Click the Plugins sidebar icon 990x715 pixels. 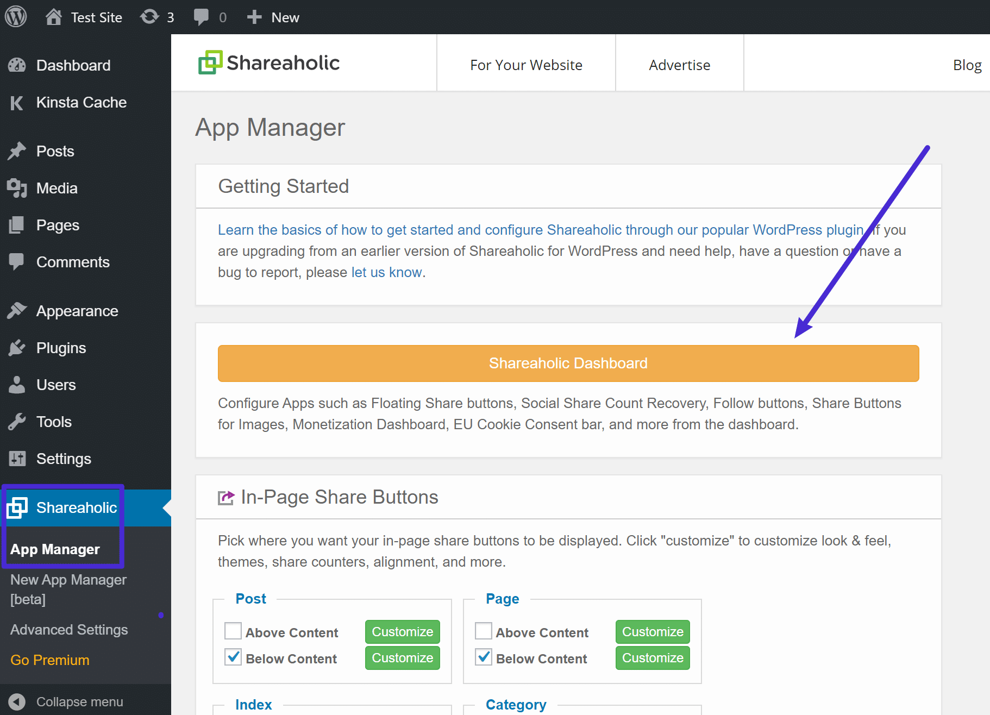tap(17, 348)
